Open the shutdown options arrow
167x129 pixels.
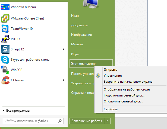(107, 121)
